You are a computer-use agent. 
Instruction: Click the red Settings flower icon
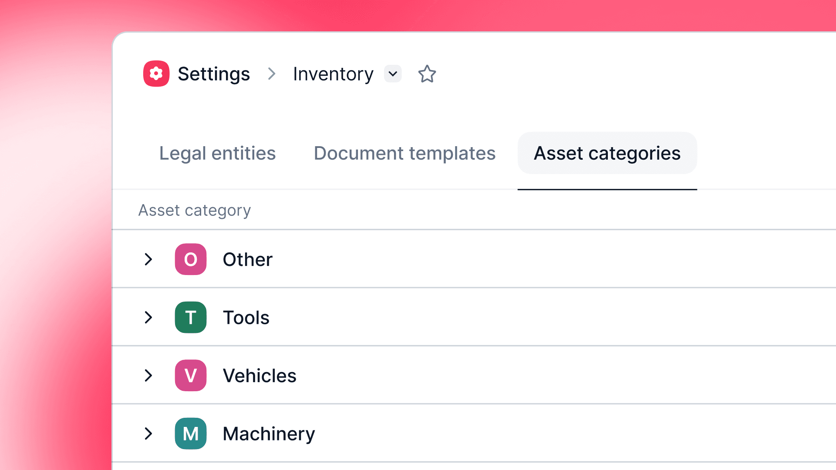pos(156,74)
